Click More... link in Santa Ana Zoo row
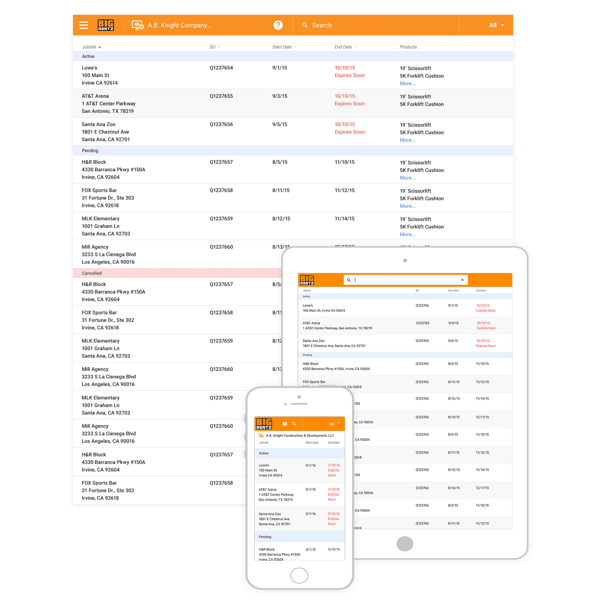 point(408,140)
